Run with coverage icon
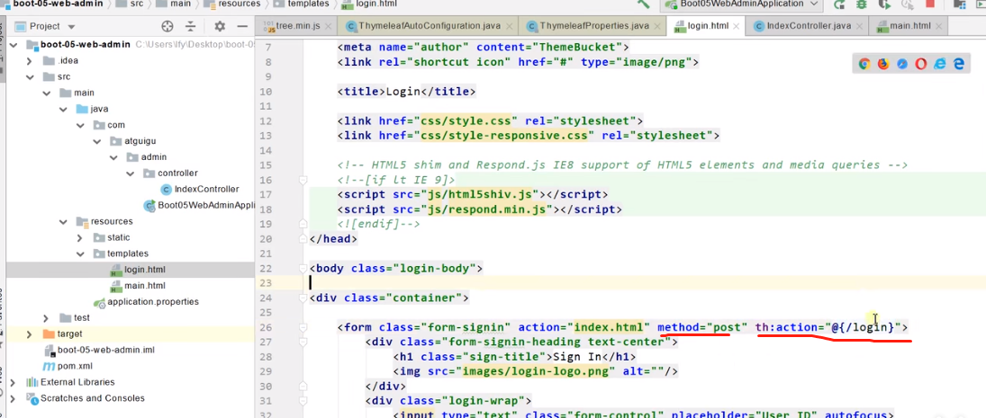 coord(885,4)
